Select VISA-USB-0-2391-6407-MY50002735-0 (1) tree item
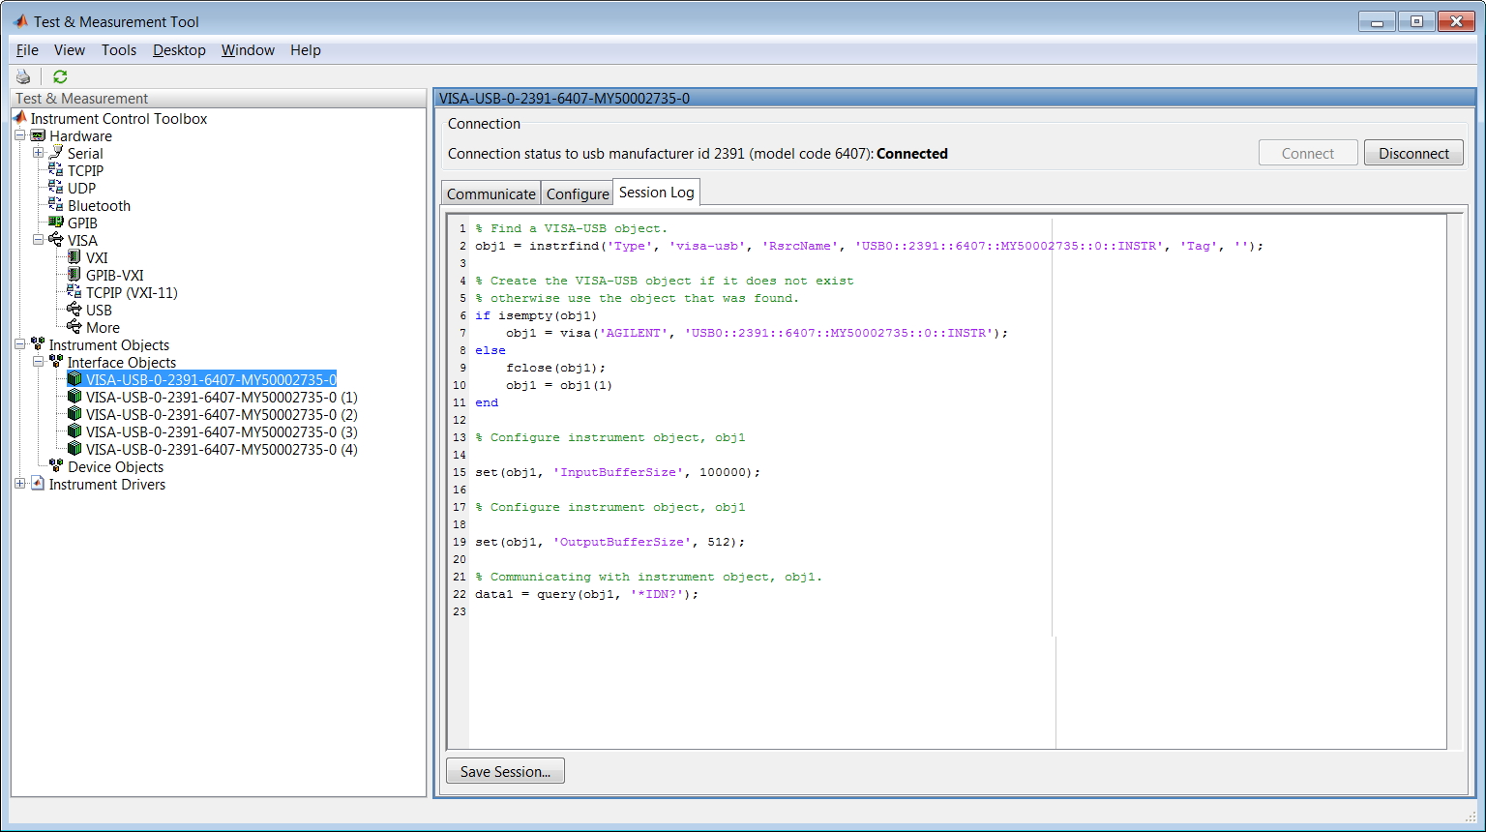The width and height of the screenshot is (1486, 832). point(222,397)
